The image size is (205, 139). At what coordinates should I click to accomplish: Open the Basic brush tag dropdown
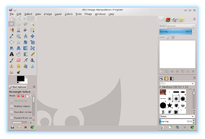tap(177, 116)
